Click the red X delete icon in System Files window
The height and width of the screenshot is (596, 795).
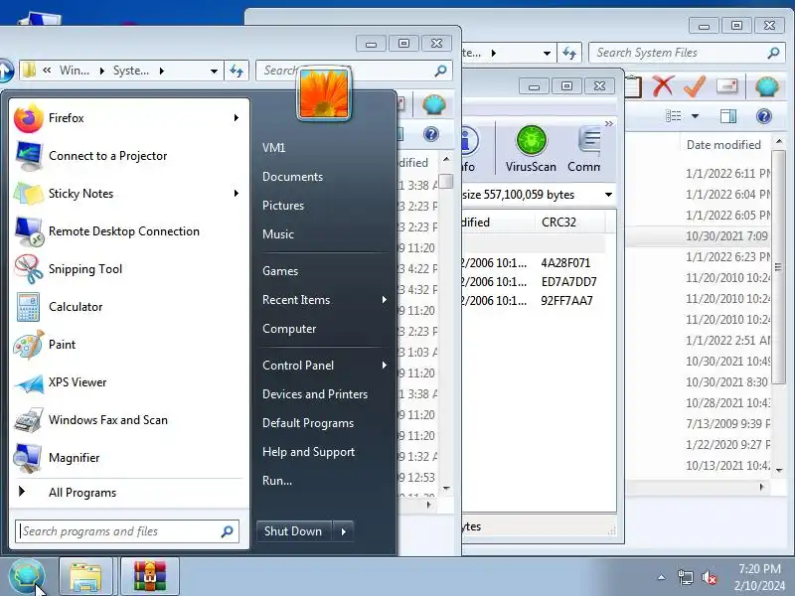pos(663,86)
